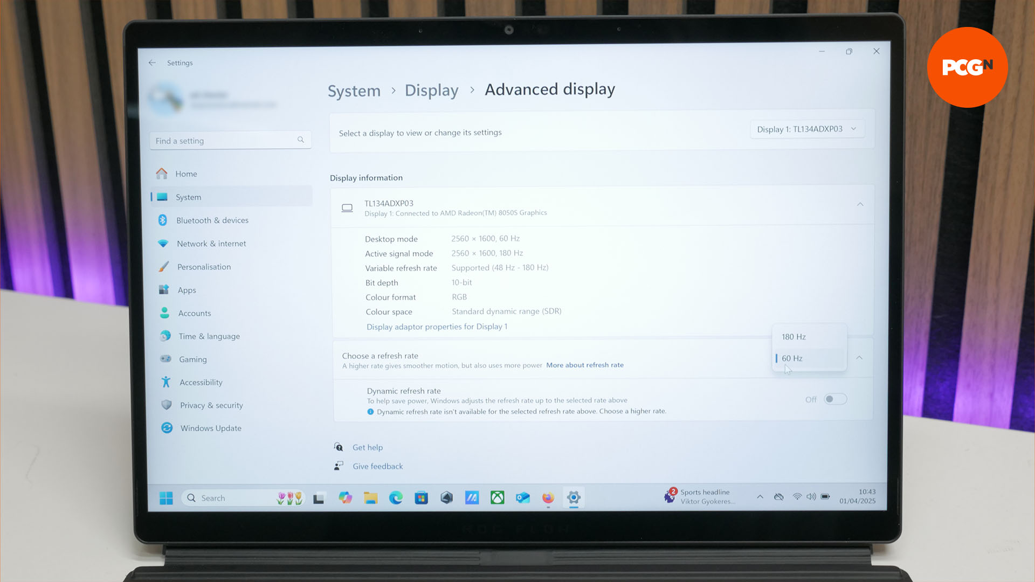
Task: Collapse the Choose a refresh rate dropdown
Action: pos(859,357)
